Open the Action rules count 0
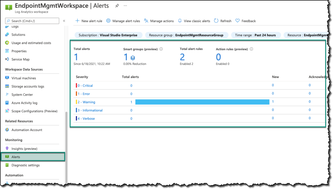Image resolution: width=333 pixels, height=189 pixels. pos(218,57)
